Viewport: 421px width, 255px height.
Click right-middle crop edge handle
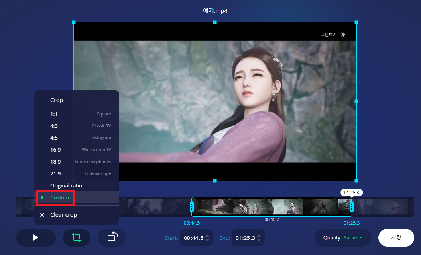356,101
